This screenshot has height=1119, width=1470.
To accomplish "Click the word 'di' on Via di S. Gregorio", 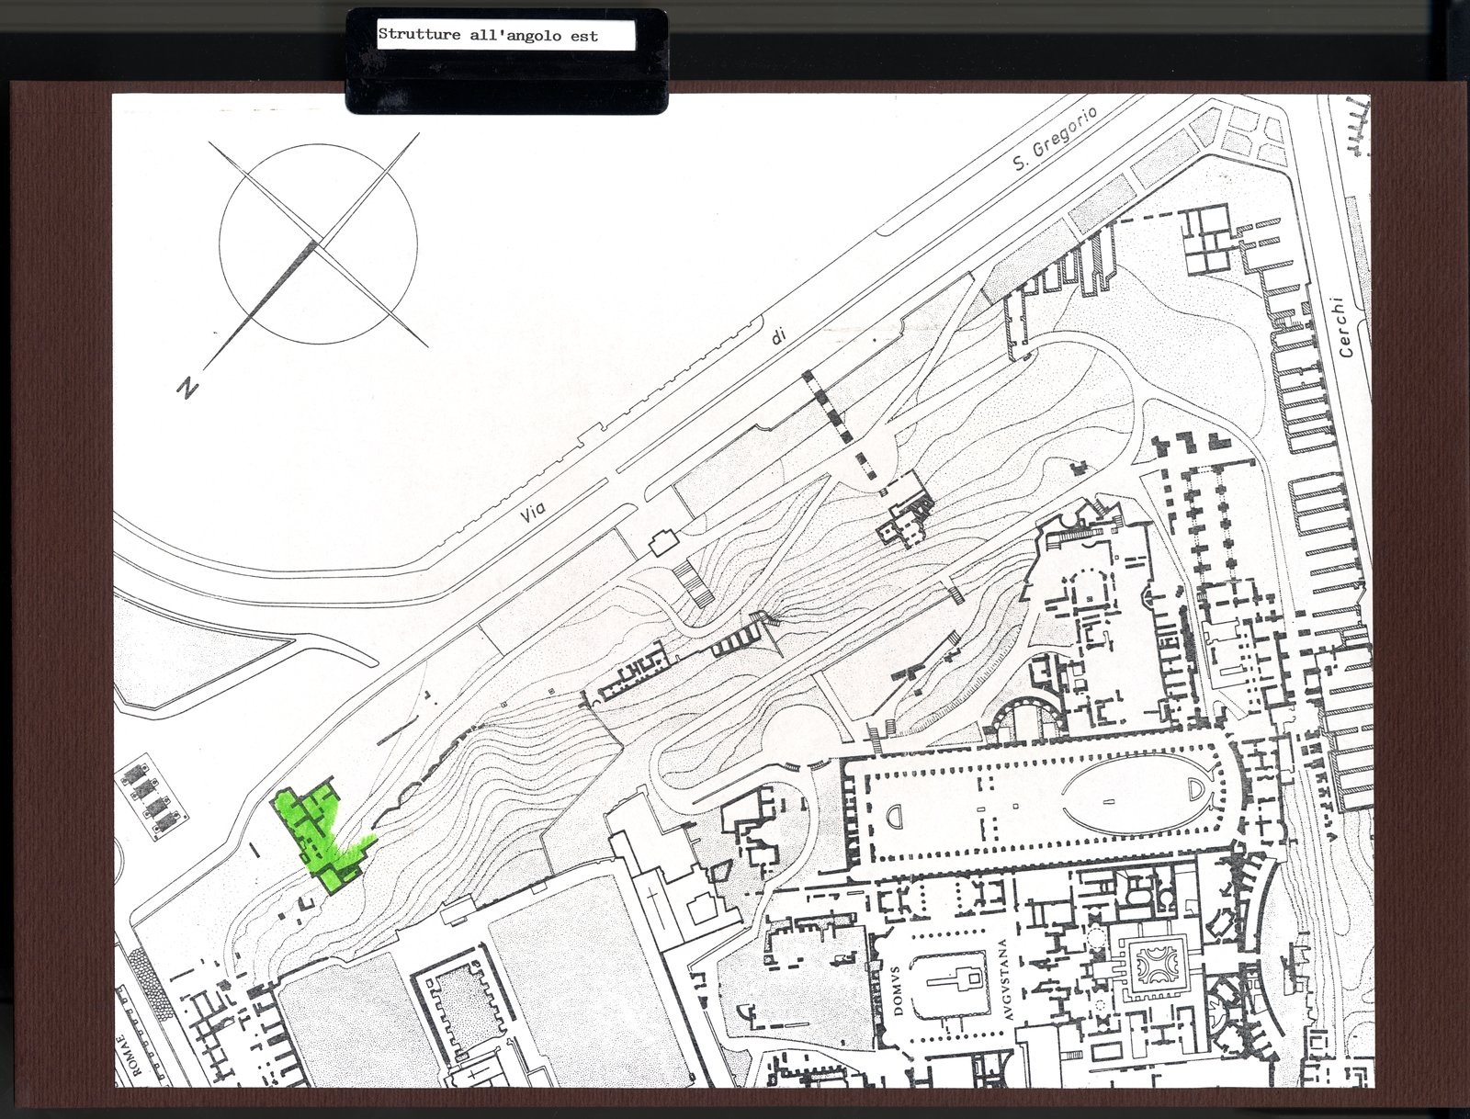I will click(x=780, y=338).
